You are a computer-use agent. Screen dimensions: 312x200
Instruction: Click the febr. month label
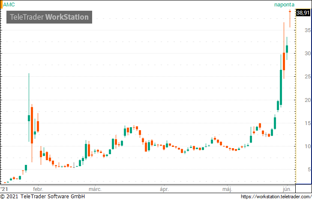[x=38, y=189]
